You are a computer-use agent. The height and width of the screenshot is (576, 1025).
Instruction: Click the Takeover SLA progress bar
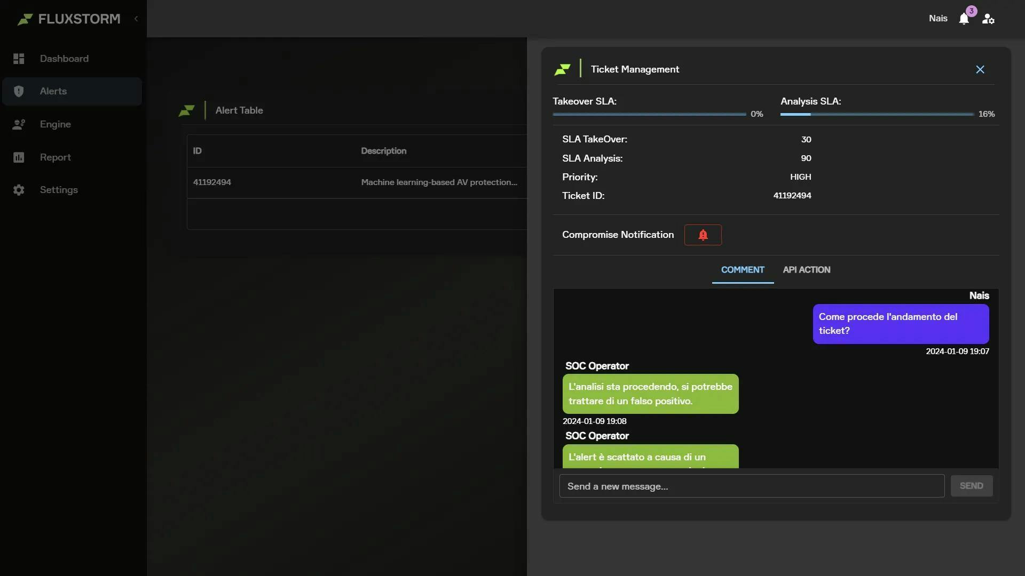click(x=649, y=114)
